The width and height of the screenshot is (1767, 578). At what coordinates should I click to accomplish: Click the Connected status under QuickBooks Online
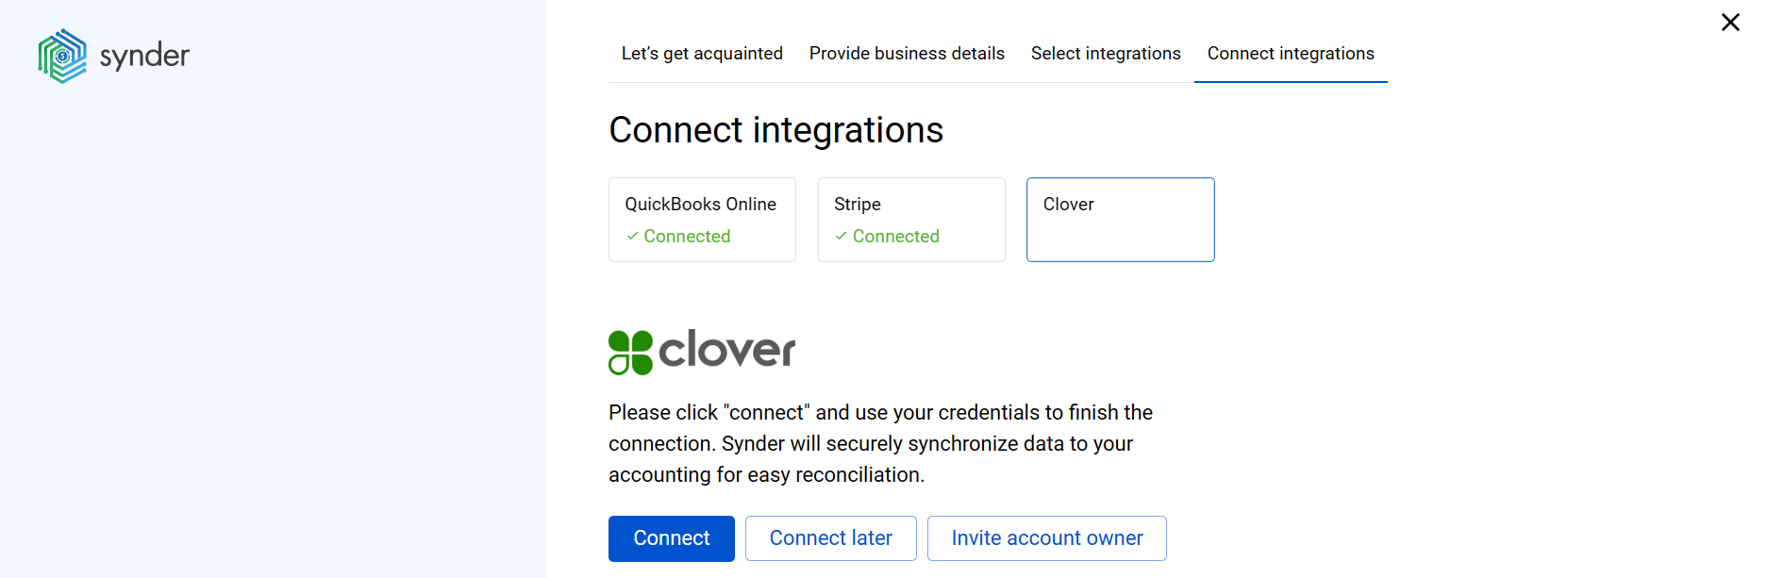687,236
